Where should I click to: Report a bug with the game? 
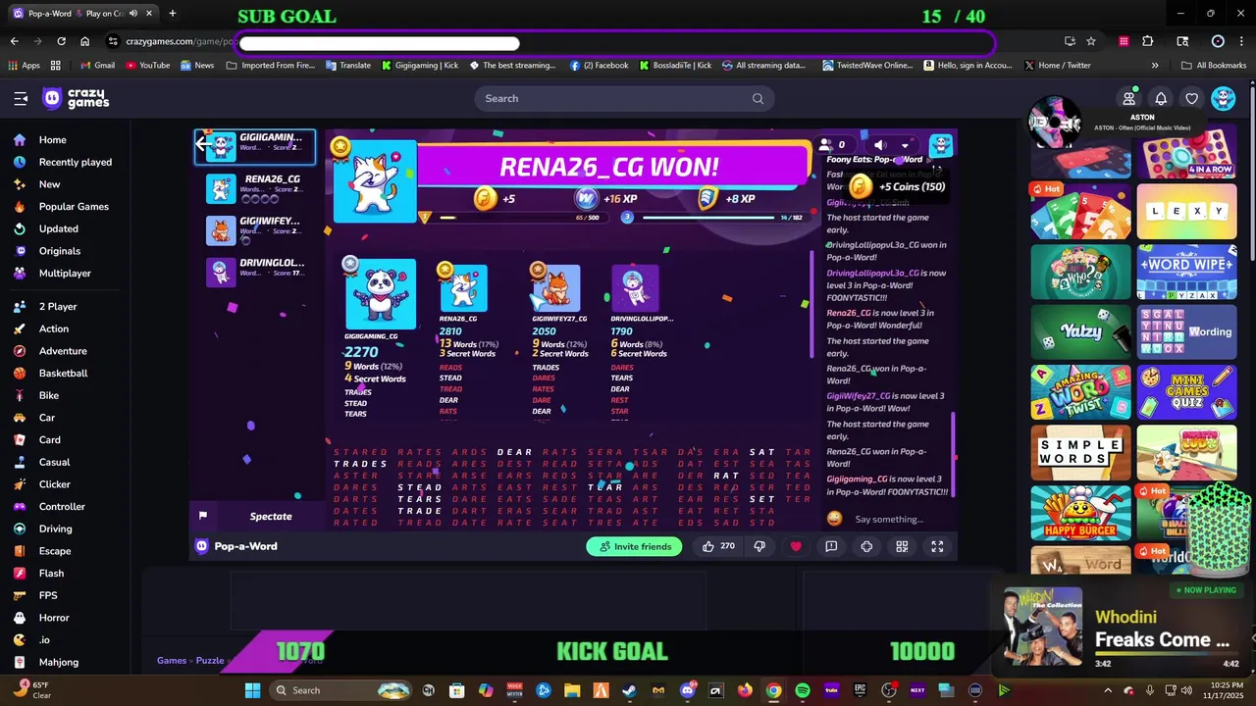[x=831, y=546]
